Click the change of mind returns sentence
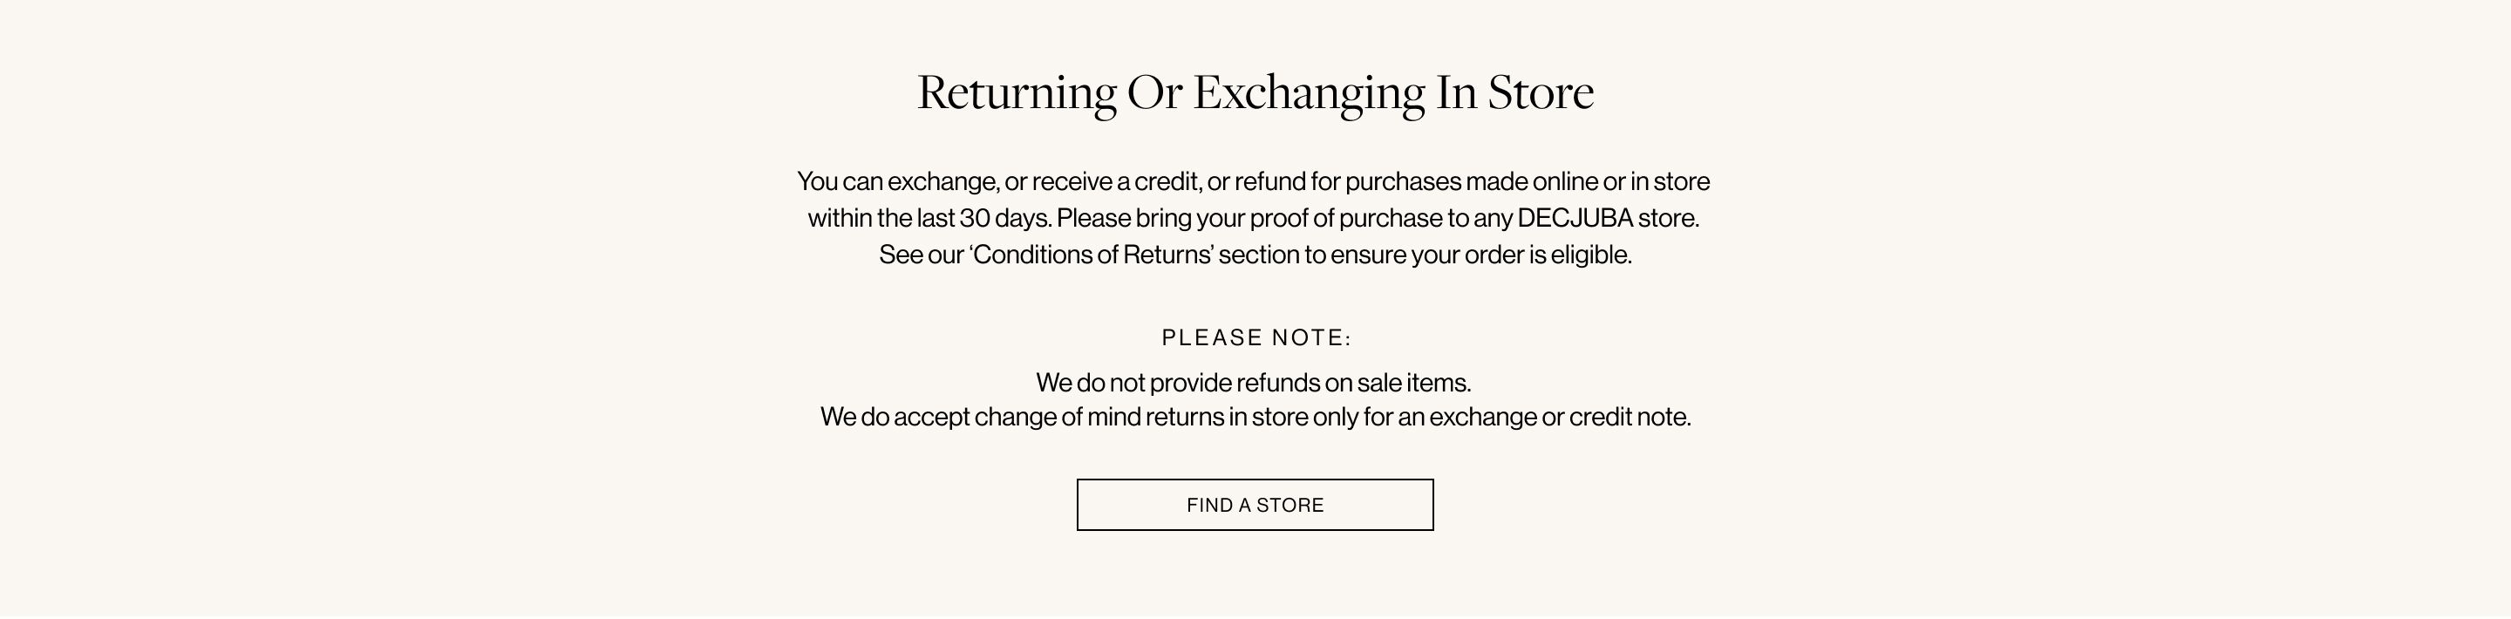This screenshot has width=2511, height=619. [1255, 416]
